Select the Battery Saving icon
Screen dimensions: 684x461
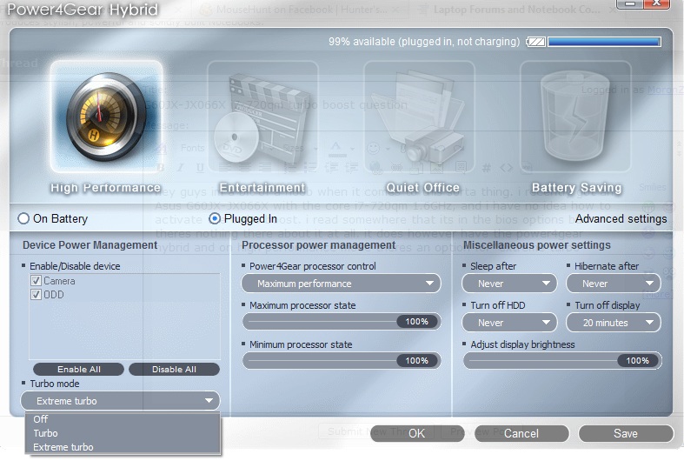pos(575,117)
